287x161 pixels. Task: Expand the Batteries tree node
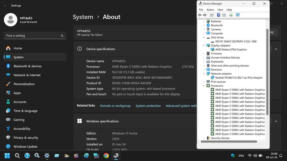point(204,21)
